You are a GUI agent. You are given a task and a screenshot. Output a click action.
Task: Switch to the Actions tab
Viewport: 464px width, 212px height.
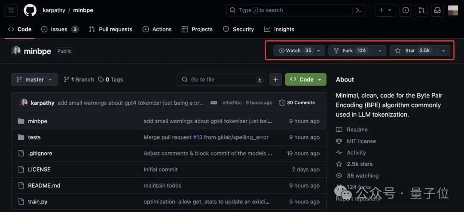click(x=157, y=29)
